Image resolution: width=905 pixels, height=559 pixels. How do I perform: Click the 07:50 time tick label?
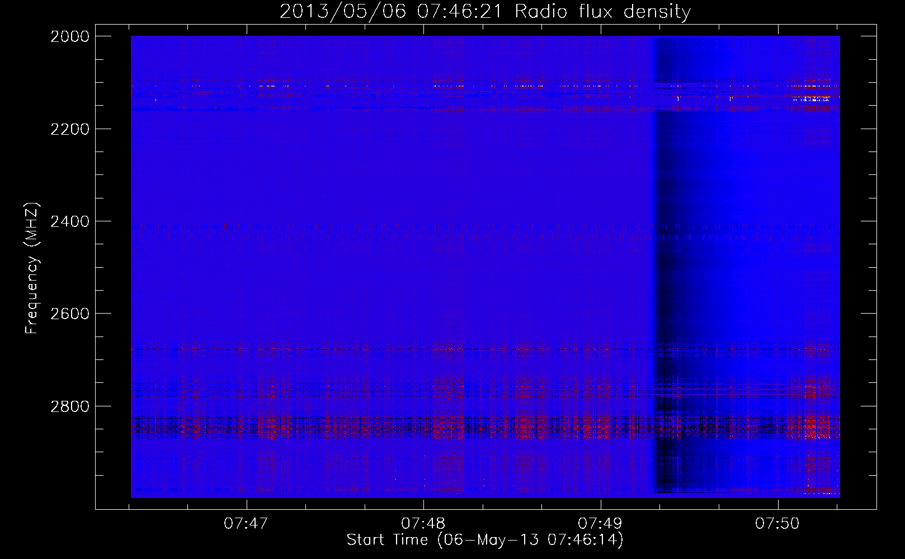(777, 524)
